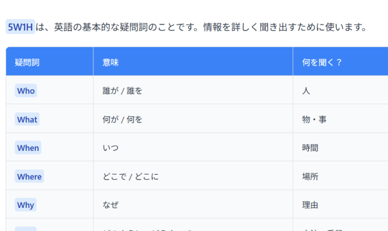Select the 時間 cell in When row
The image size is (388, 231).
310,148
